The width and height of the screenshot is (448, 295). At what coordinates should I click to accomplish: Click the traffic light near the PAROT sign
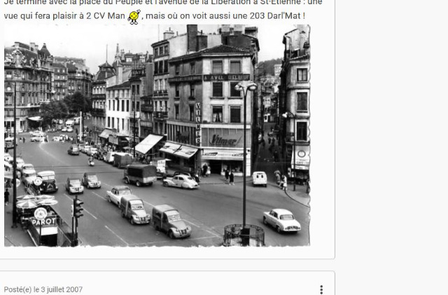click(x=78, y=207)
